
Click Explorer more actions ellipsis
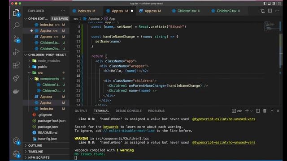tap(63, 11)
